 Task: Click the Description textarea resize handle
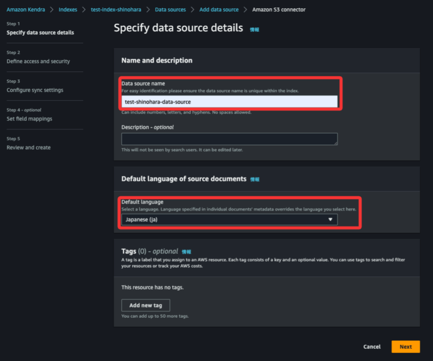pyautogui.click(x=335, y=143)
